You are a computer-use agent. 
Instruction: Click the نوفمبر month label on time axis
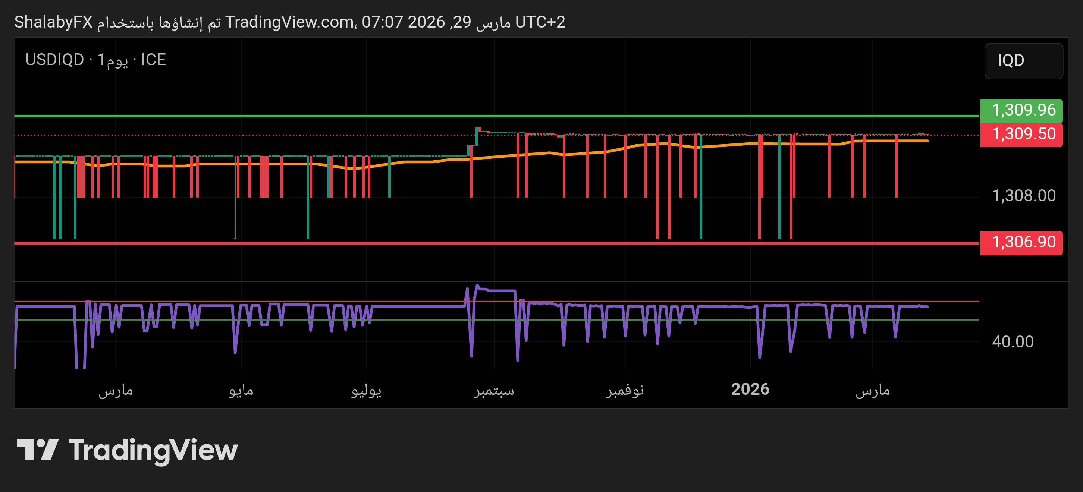tap(625, 390)
